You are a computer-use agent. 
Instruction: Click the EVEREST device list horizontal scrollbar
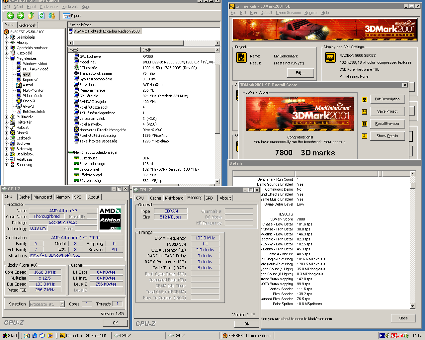(144, 43)
